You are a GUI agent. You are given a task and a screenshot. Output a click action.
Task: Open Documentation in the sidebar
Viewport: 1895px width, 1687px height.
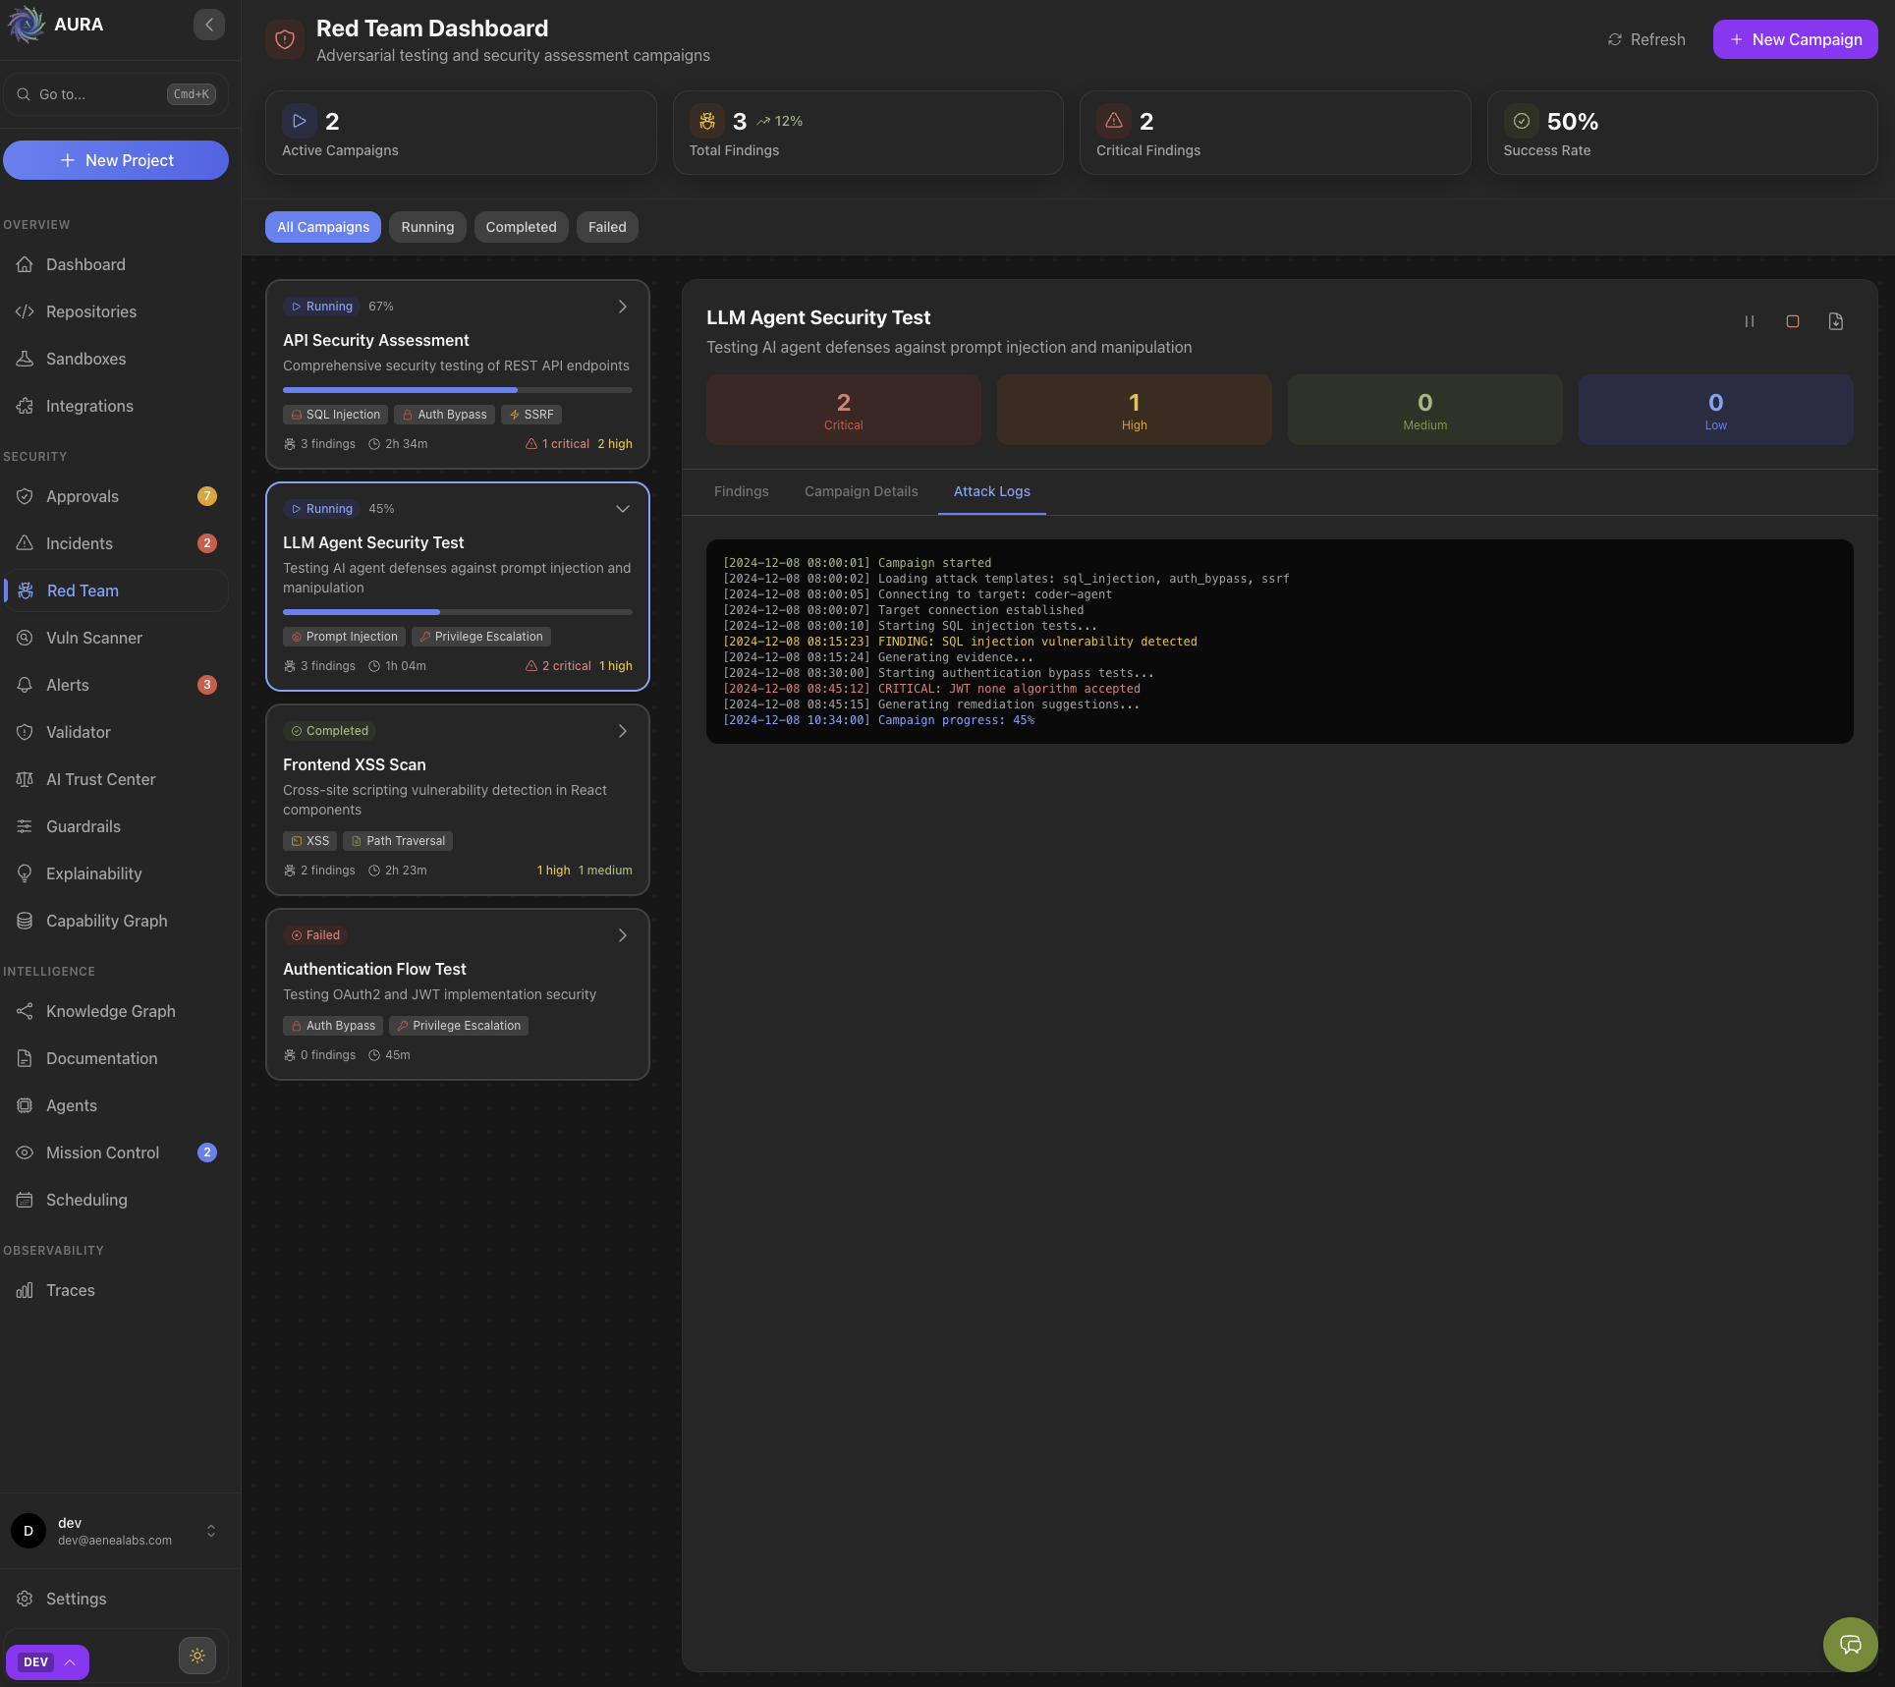[x=116, y=1058]
